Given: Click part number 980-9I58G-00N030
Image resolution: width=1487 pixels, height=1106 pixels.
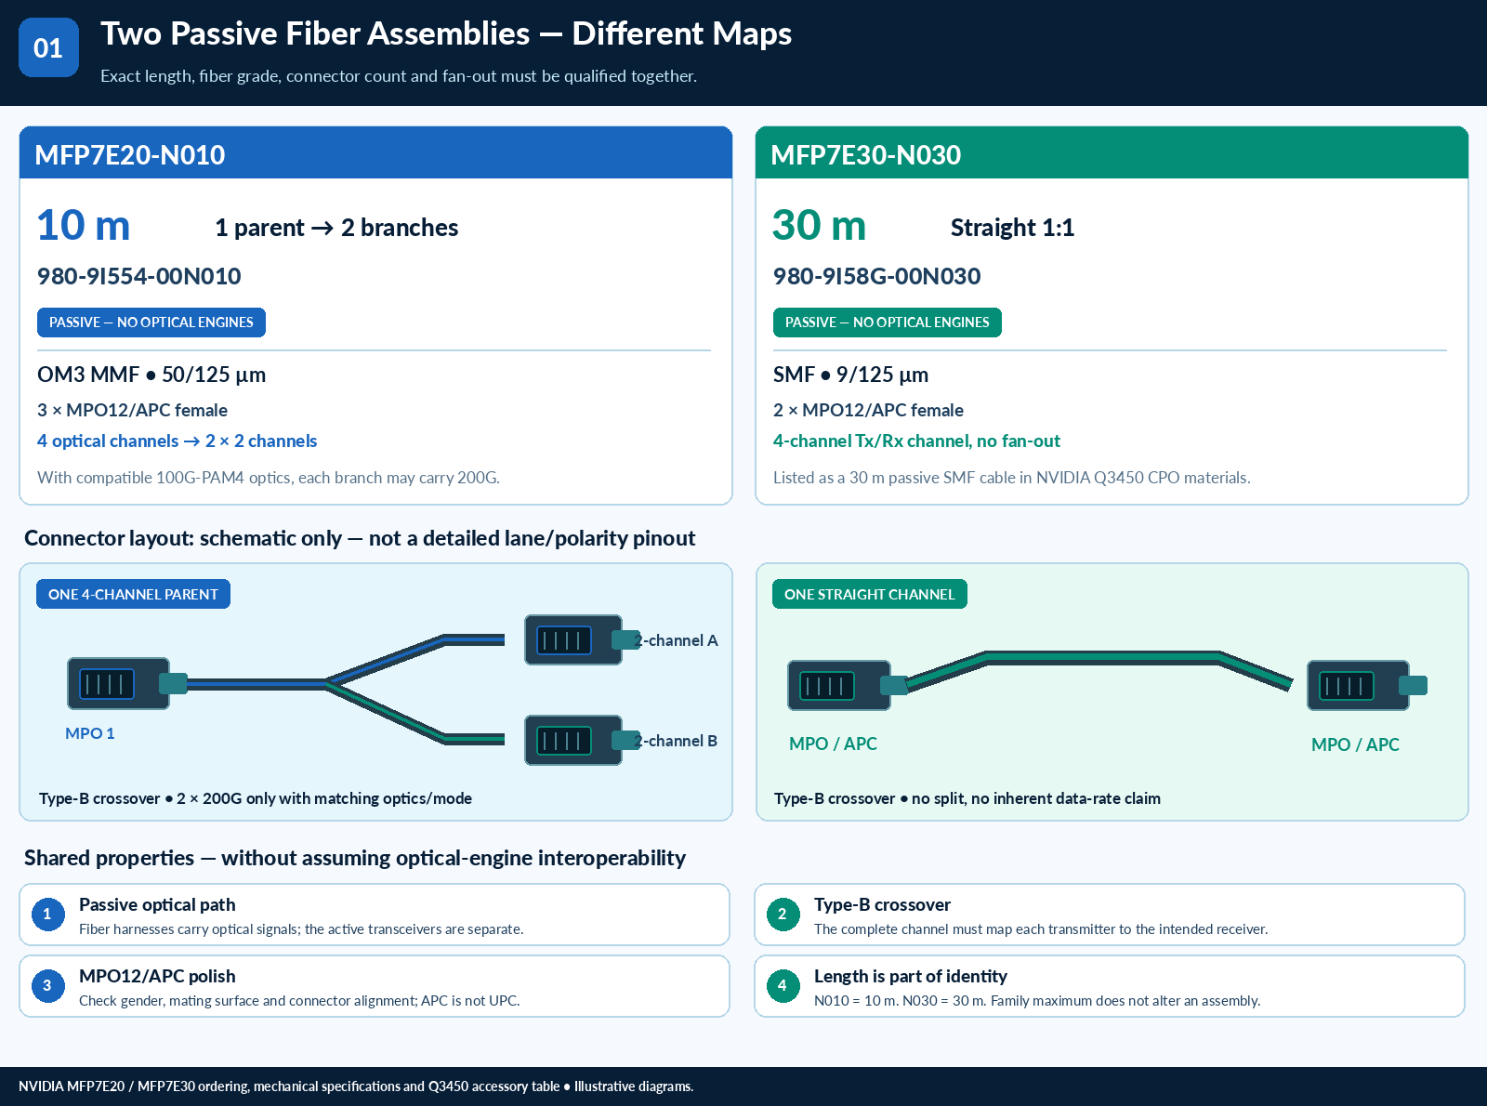Looking at the screenshot, I should [x=876, y=276].
